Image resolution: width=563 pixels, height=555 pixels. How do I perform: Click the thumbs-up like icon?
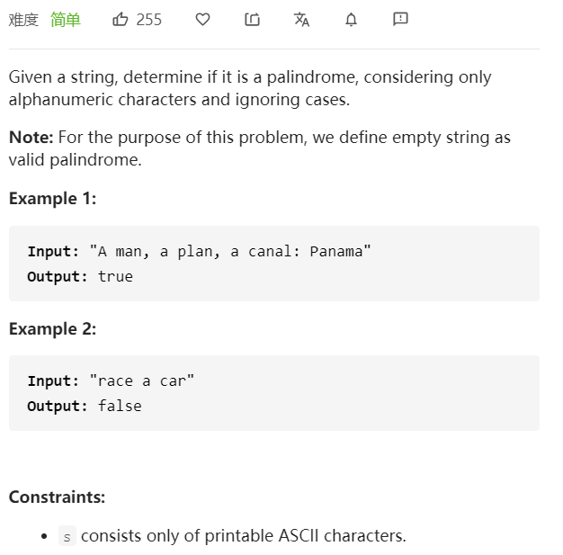pyautogui.click(x=121, y=19)
